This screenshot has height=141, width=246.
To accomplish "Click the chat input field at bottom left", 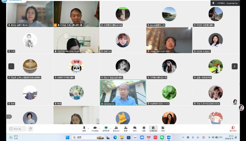I will click(x=18, y=129).
